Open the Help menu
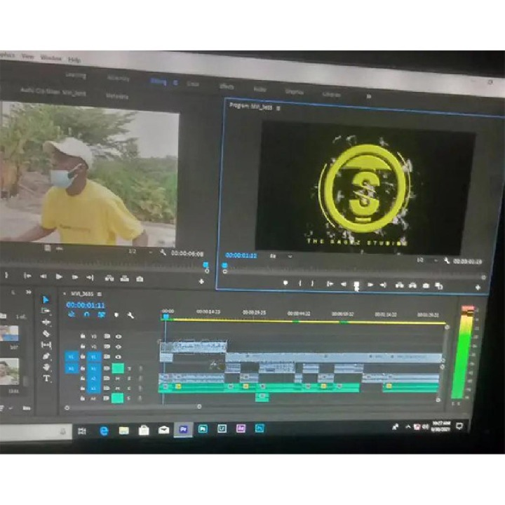Screen dimensions: 505x505 click(74, 60)
